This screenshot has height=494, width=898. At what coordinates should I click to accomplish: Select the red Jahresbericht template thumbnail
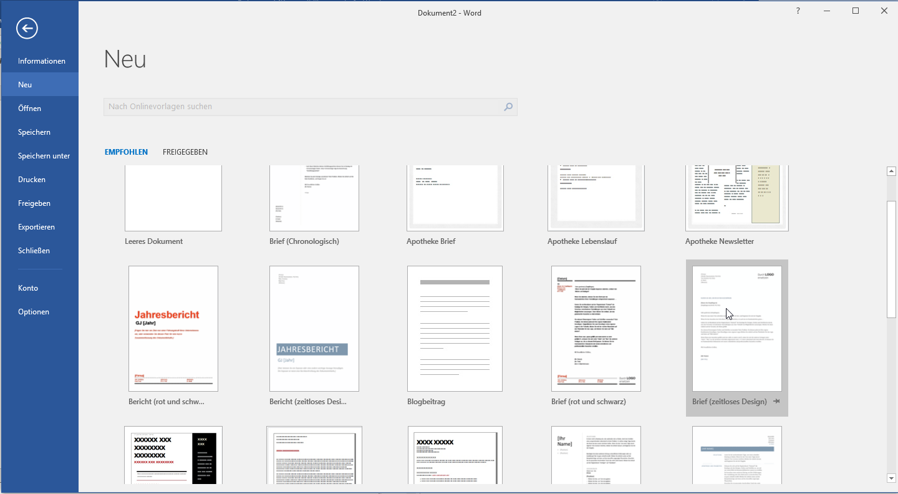pyautogui.click(x=173, y=329)
